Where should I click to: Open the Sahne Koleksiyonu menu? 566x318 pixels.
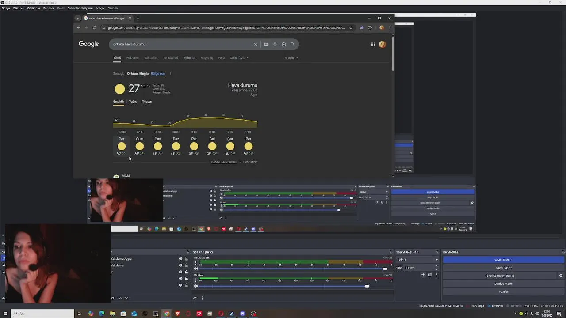click(80, 8)
